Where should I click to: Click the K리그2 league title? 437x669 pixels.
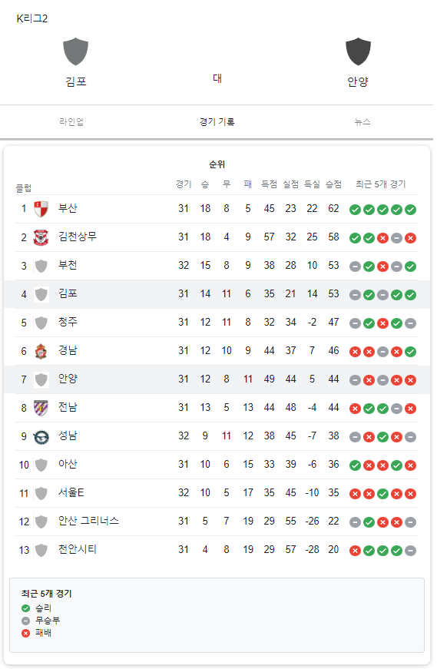(x=32, y=18)
